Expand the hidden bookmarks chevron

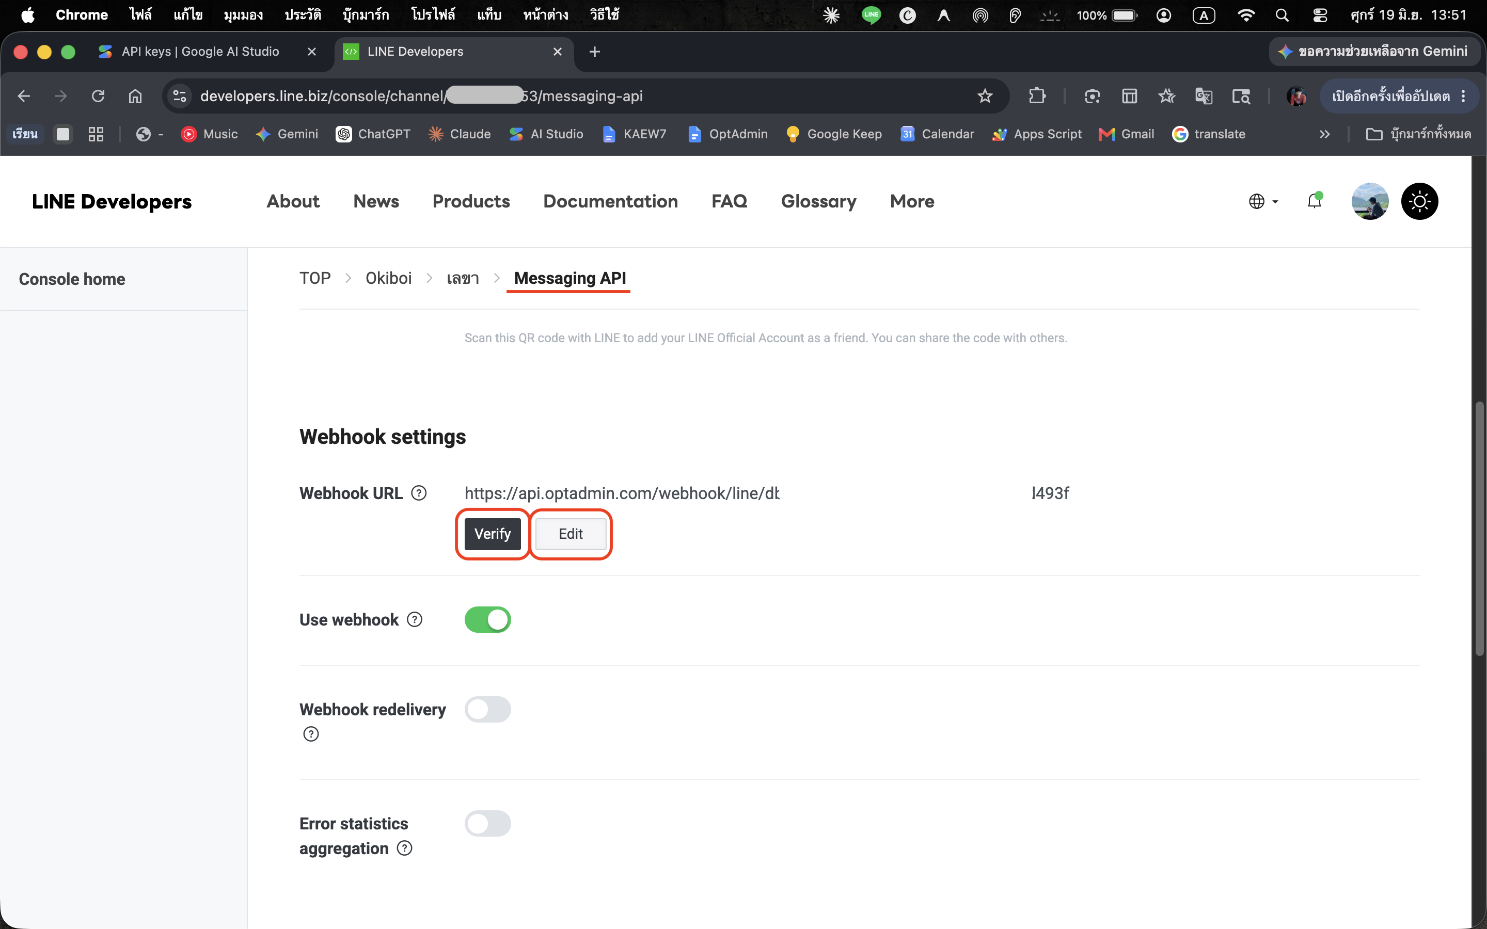[1324, 134]
